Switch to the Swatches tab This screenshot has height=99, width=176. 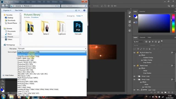142,12
